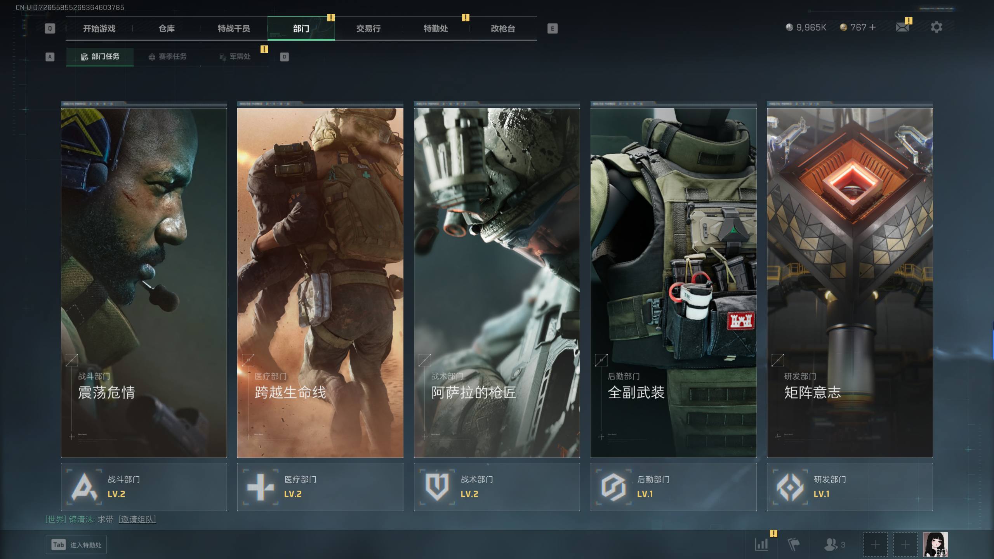The width and height of the screenshot is (994, 559).
Task: Open the mail envelope icon
Action: pyautogui.click(x=902, y=27)
